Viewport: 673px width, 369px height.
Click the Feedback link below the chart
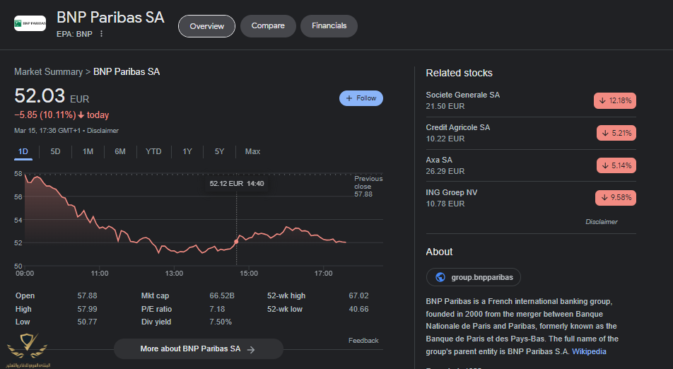(x=363, y=341)
